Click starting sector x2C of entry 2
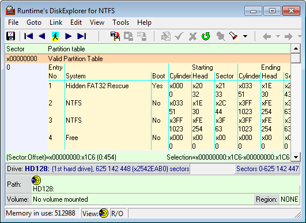The height and width of the screenshot is (223, 306). [221, 103]
